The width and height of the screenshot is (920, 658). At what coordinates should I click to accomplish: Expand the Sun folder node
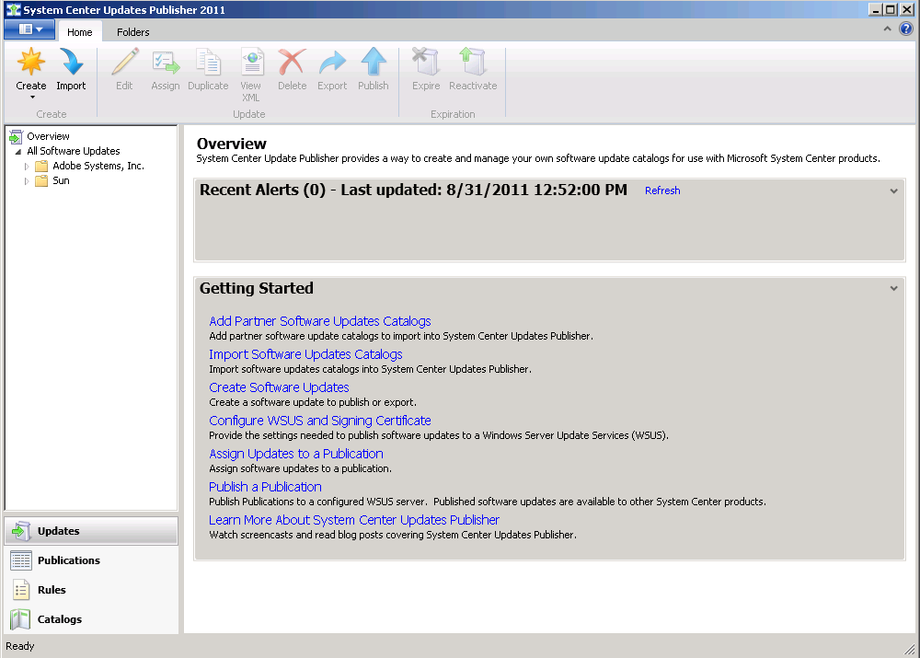[29, 180]
